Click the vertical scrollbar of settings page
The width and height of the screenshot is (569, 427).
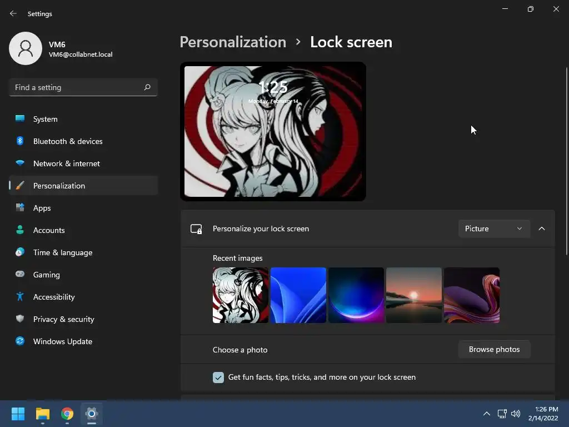566,161
